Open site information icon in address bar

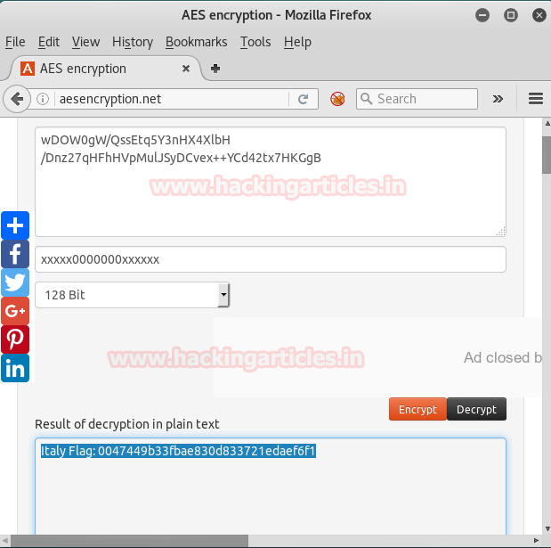pos(43,99)
